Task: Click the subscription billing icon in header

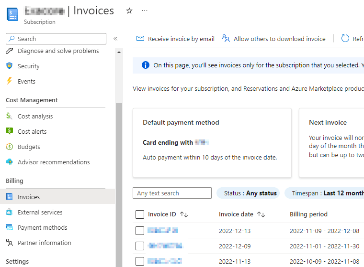Action: (x=12, y=14)
